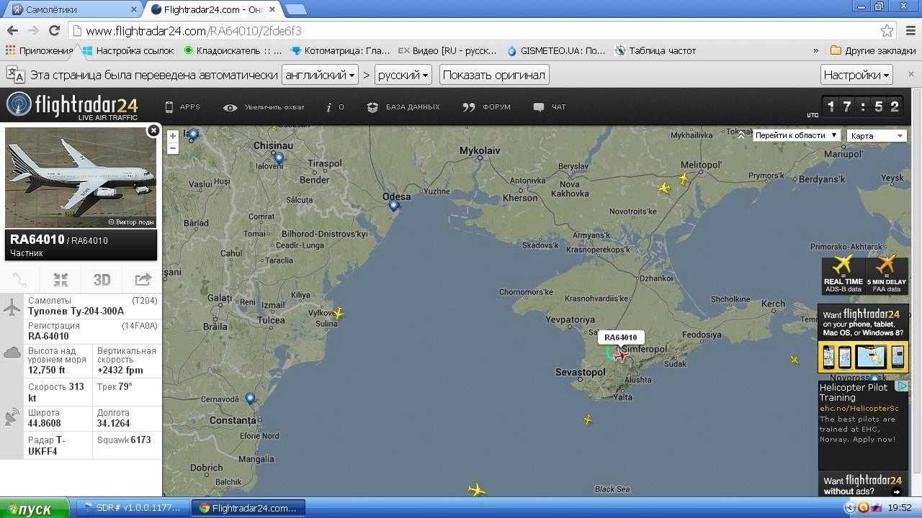Screen dimensions: 922x518
Task: Click the yellow plane east of Sudak
Action: point(795,359)
